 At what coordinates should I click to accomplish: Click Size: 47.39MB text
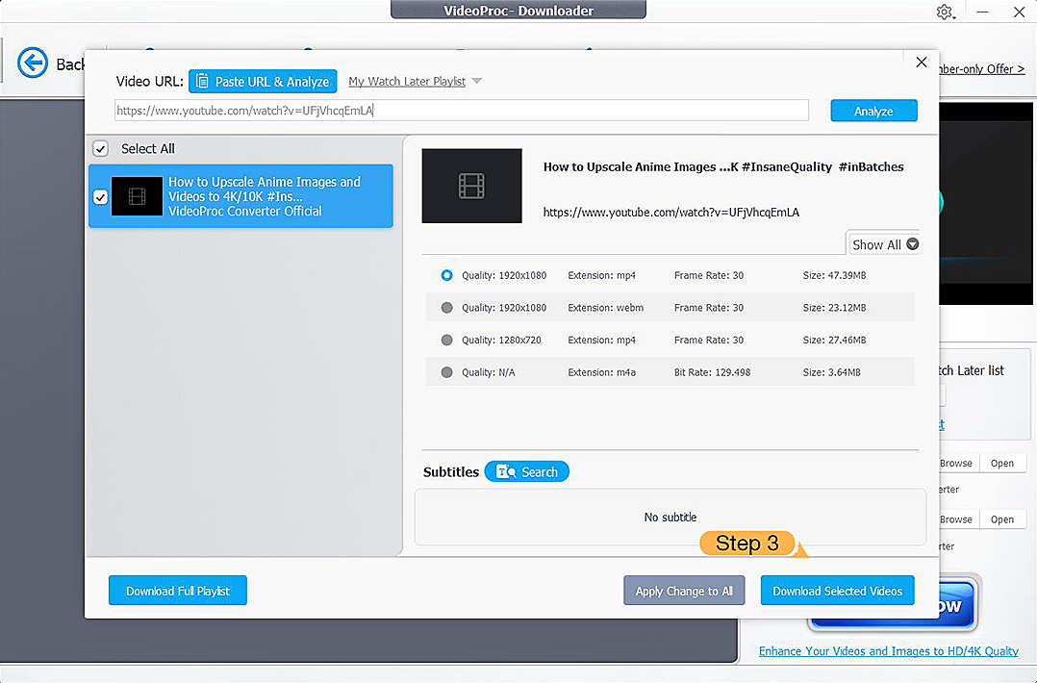(834, 275)
